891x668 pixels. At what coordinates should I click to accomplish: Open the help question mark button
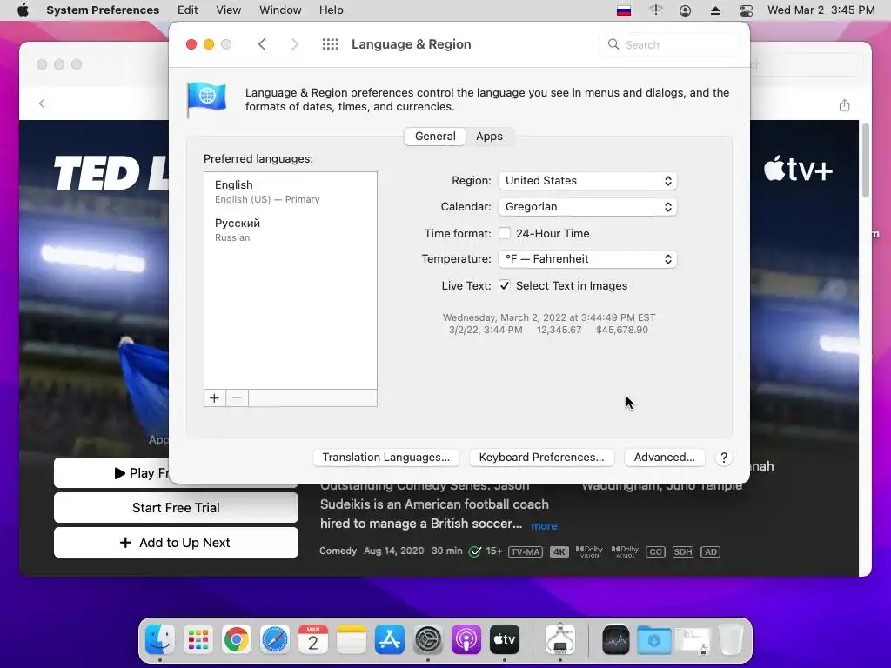click(x=723, y=458)
